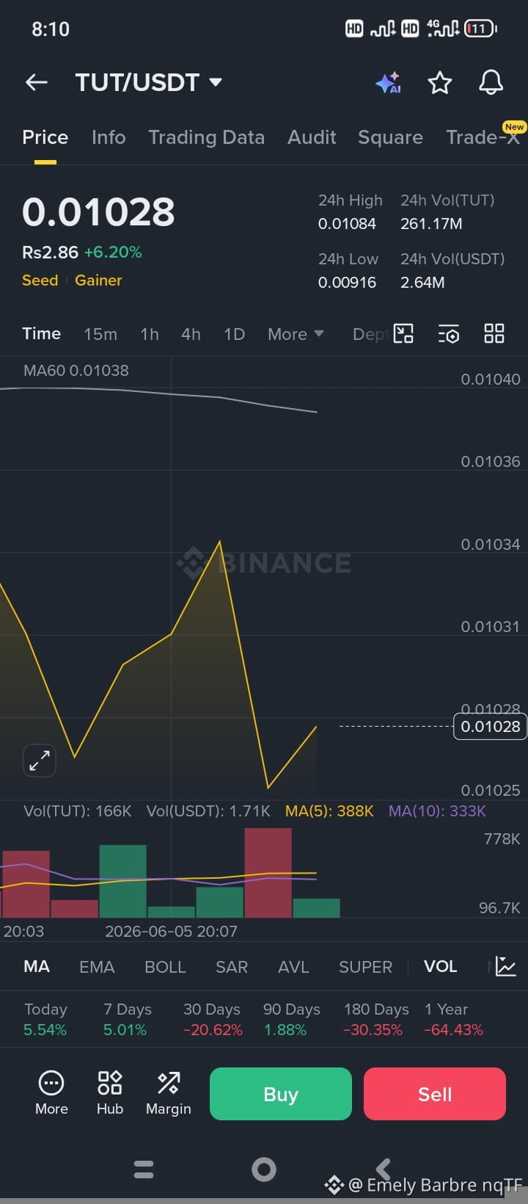Screen dimensions: 528x1204
Task: Switch to the Trading Data tab
Action: click(x=206, y=137)
